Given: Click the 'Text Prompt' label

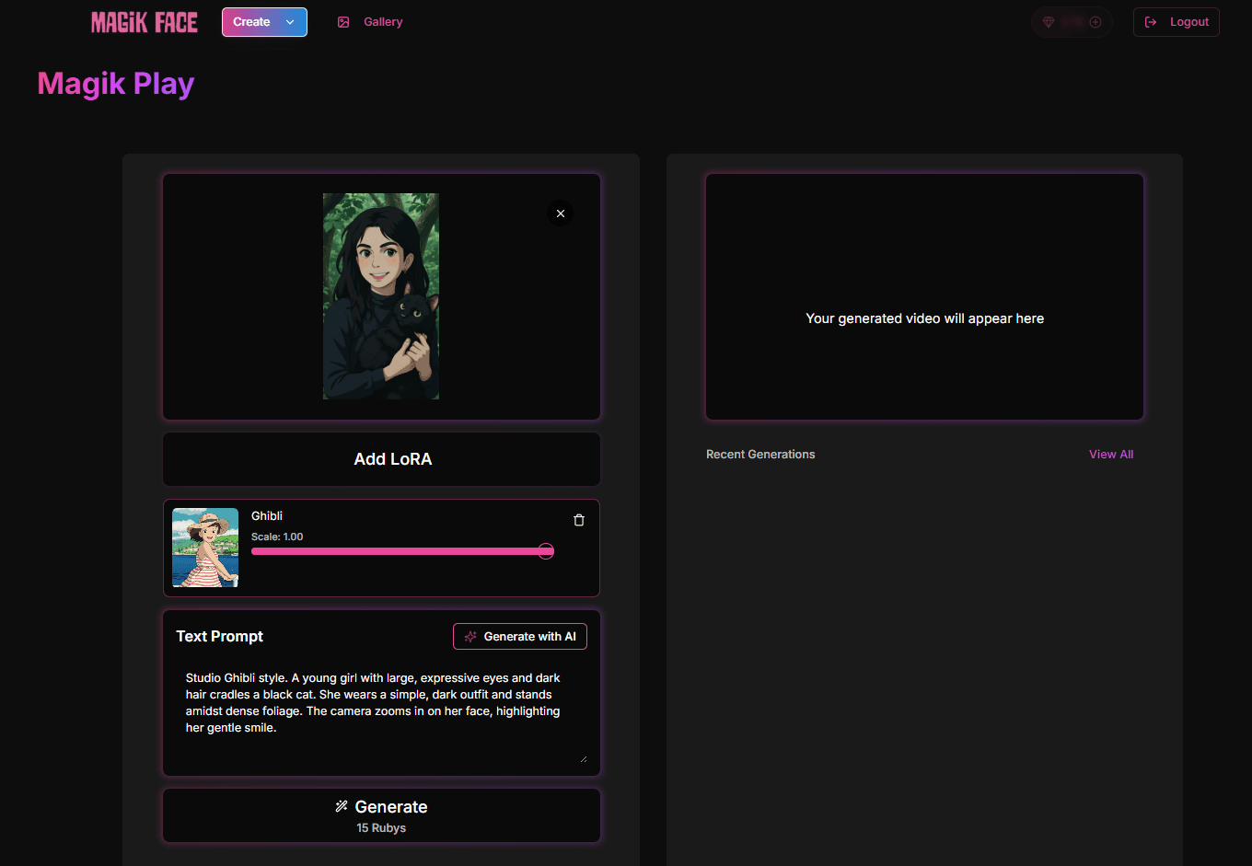Looking at the screenshot, I should [x=220, y=636].
